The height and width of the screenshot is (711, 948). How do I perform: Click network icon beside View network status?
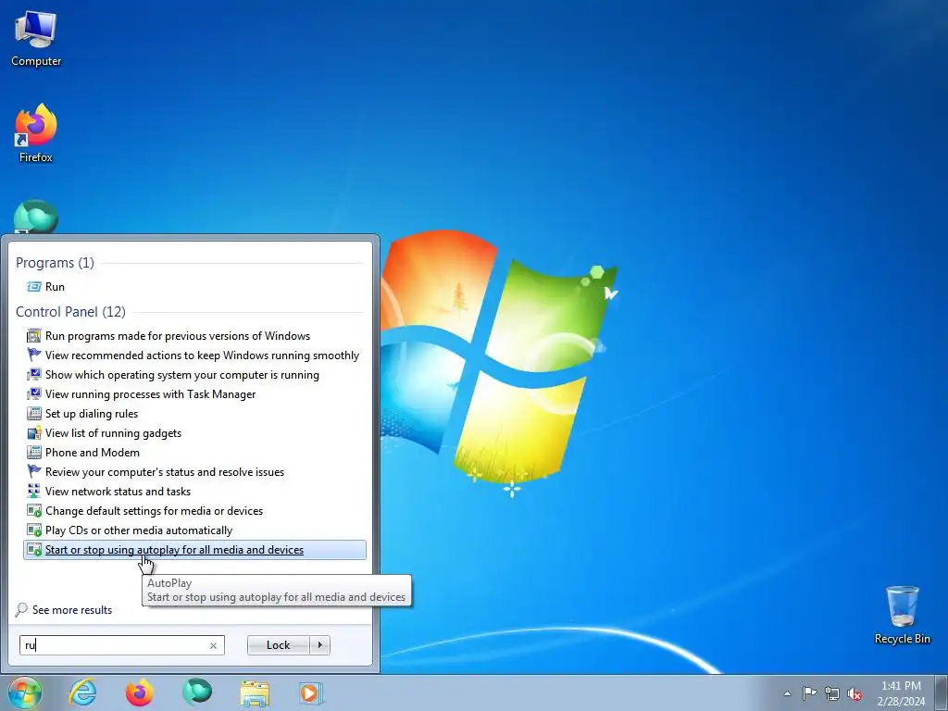pos(34,492)
